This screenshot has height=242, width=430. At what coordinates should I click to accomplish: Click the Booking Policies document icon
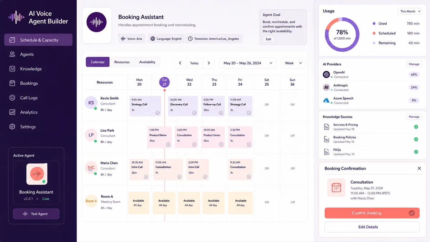(x=326, y=139)
